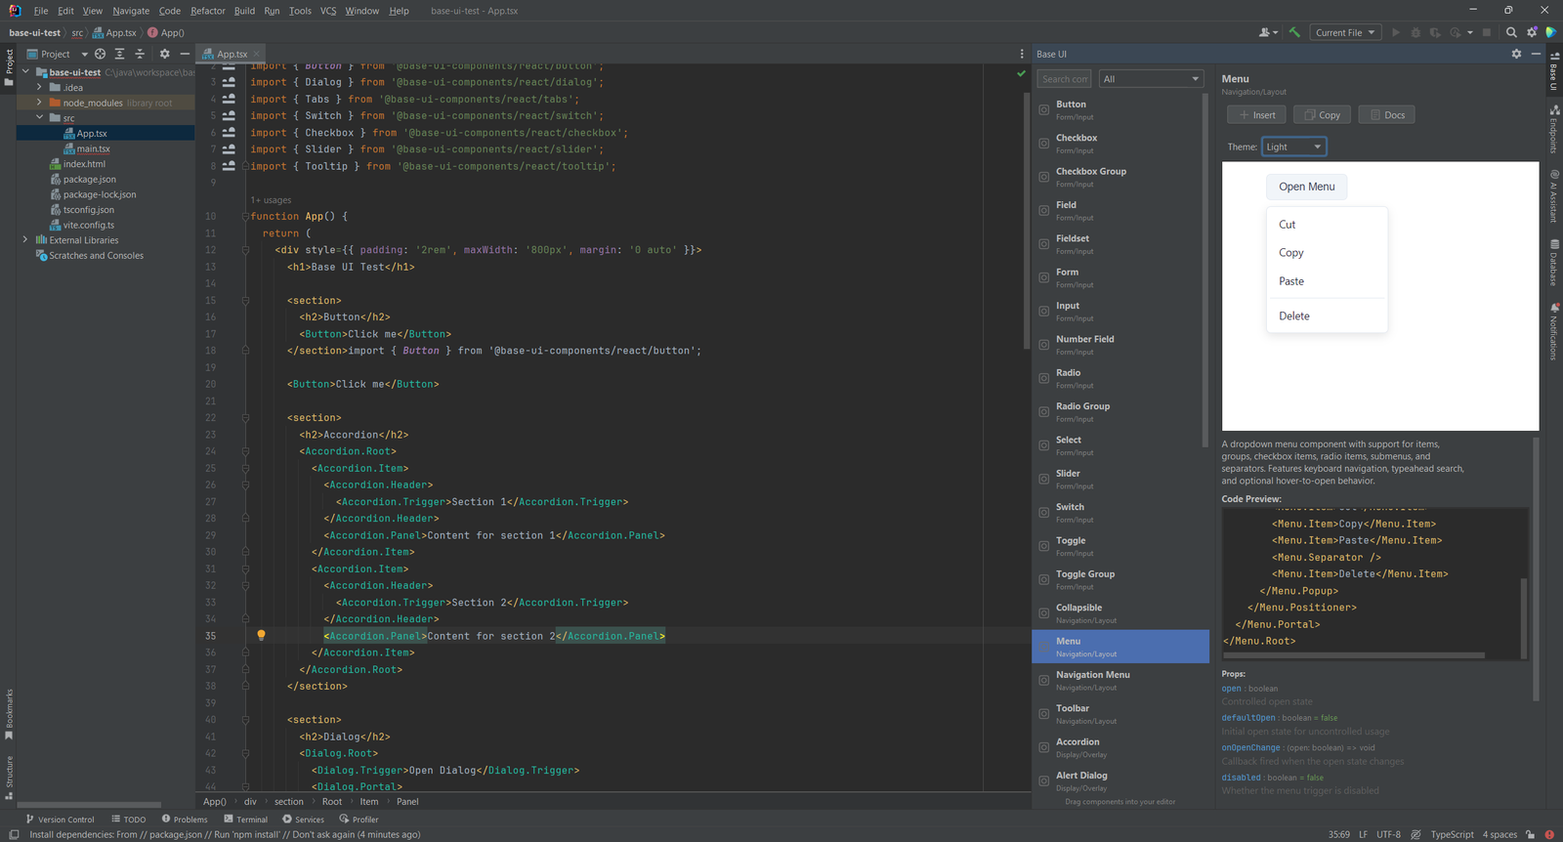Click the intention lightbulb on line 35

(261, 635)
